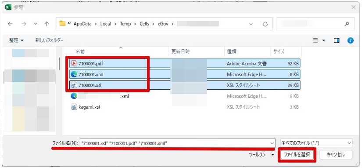Open view options dropdown arrow
The width and height of the screenshot is (362, 168).
(324, 40)
